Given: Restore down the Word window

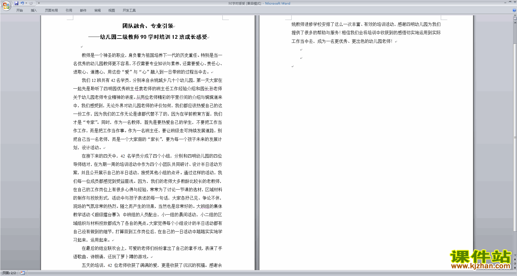Looking at the screenshot, I should 510,2.
